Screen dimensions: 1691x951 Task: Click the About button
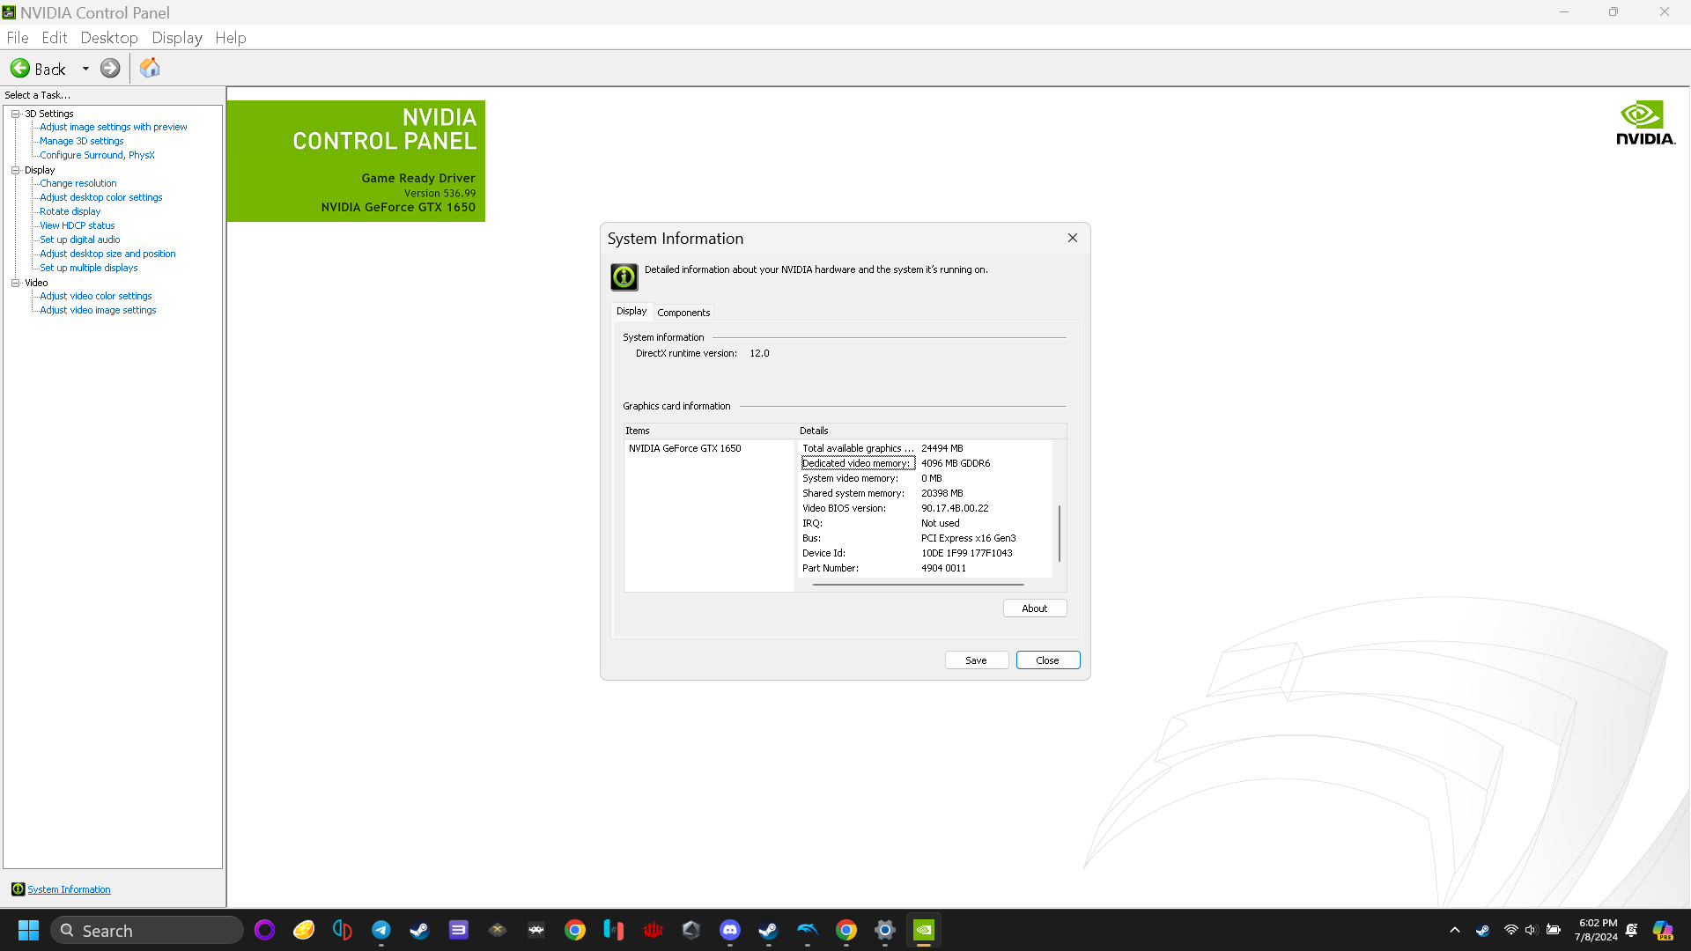click(1035, 608)
